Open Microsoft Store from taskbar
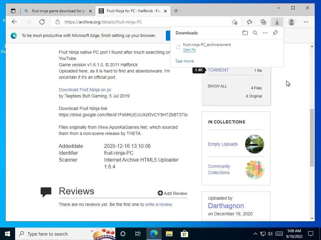 click(x=184, y=234)
